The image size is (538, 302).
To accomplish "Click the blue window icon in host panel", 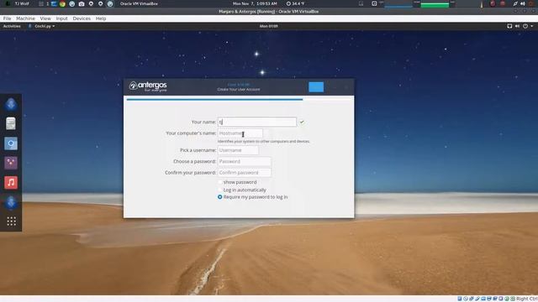I will tap(54, 3).
